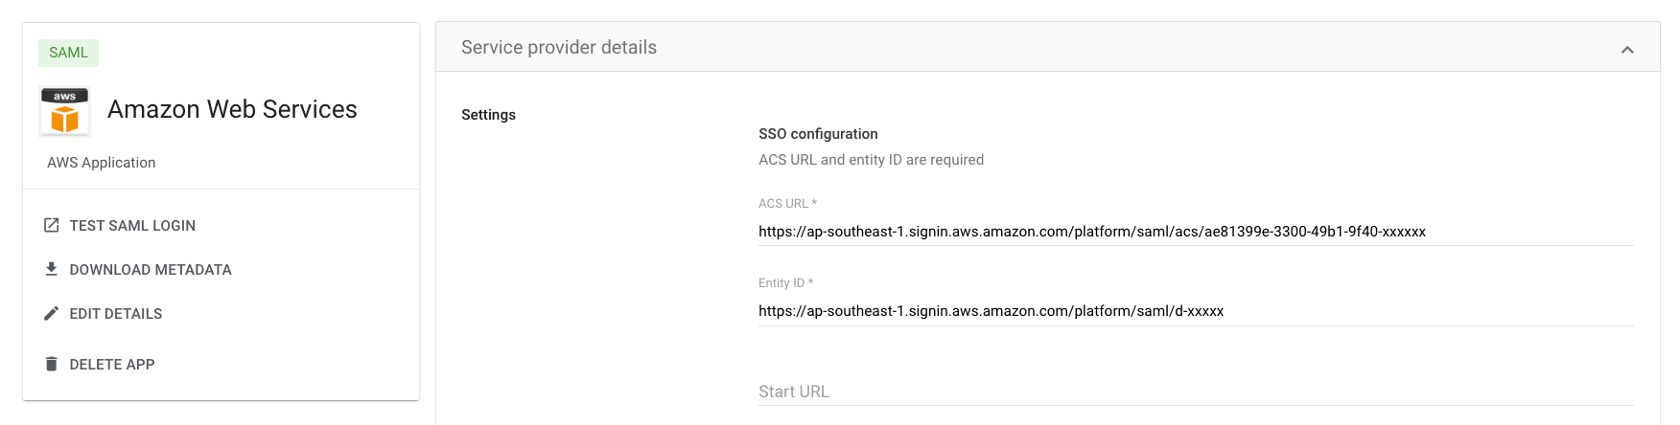Select DELETE APP text button
The width and height of the screenshot is (1680, 425).
point(112,364)
